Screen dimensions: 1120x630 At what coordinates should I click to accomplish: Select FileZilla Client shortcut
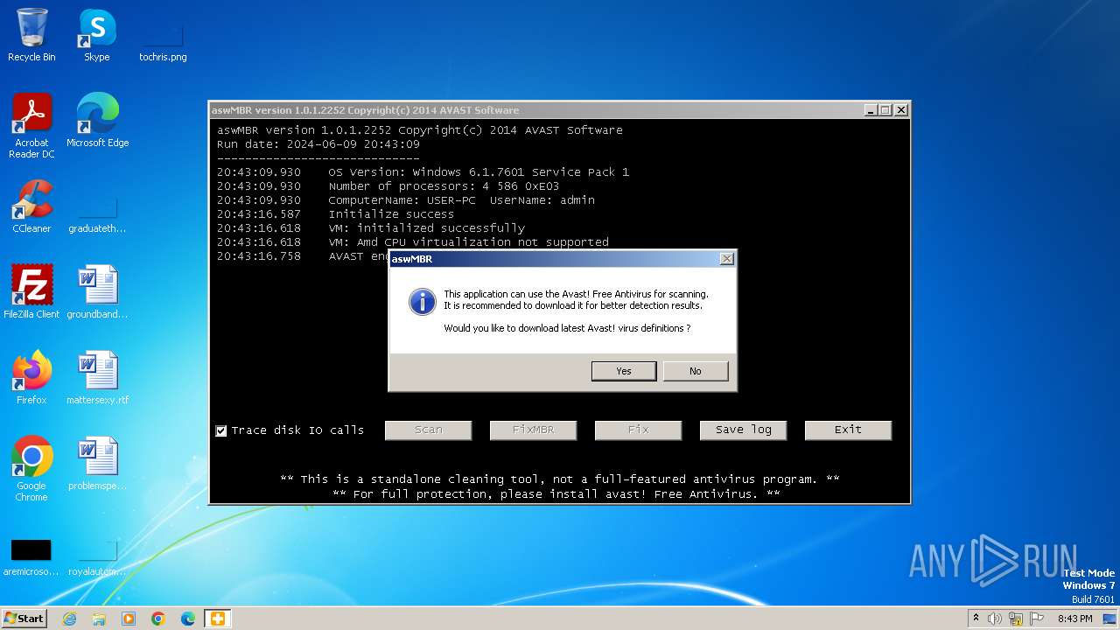[x=31, y=292]
